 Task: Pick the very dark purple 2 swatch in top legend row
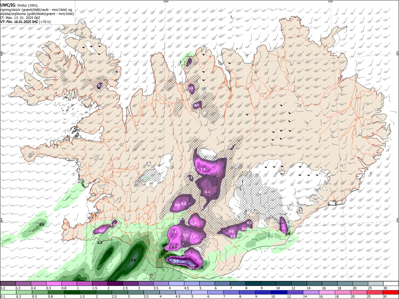[115, 284]
